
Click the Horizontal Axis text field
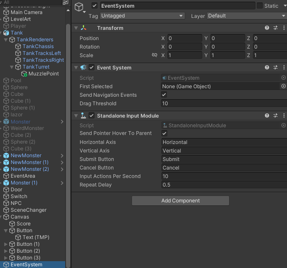[224, 142]
